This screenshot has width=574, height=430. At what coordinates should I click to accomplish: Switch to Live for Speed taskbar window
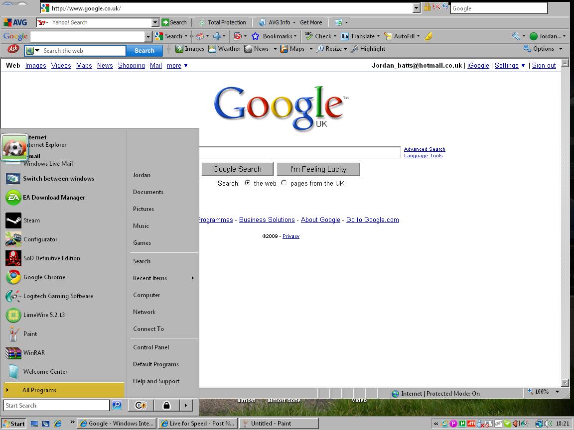pos(198,424)
